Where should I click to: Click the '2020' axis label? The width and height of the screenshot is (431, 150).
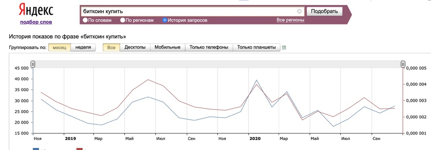pos(255,138)
